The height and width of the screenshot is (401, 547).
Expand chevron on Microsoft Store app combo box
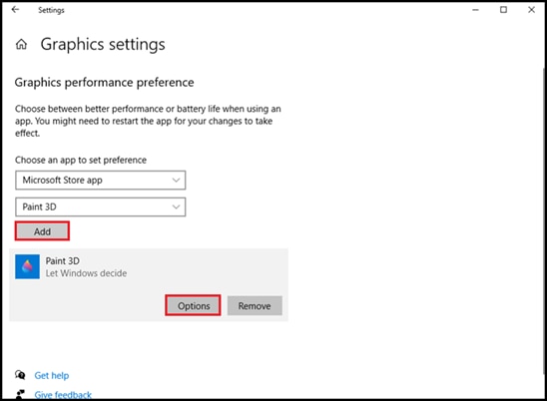click(176, 181)
